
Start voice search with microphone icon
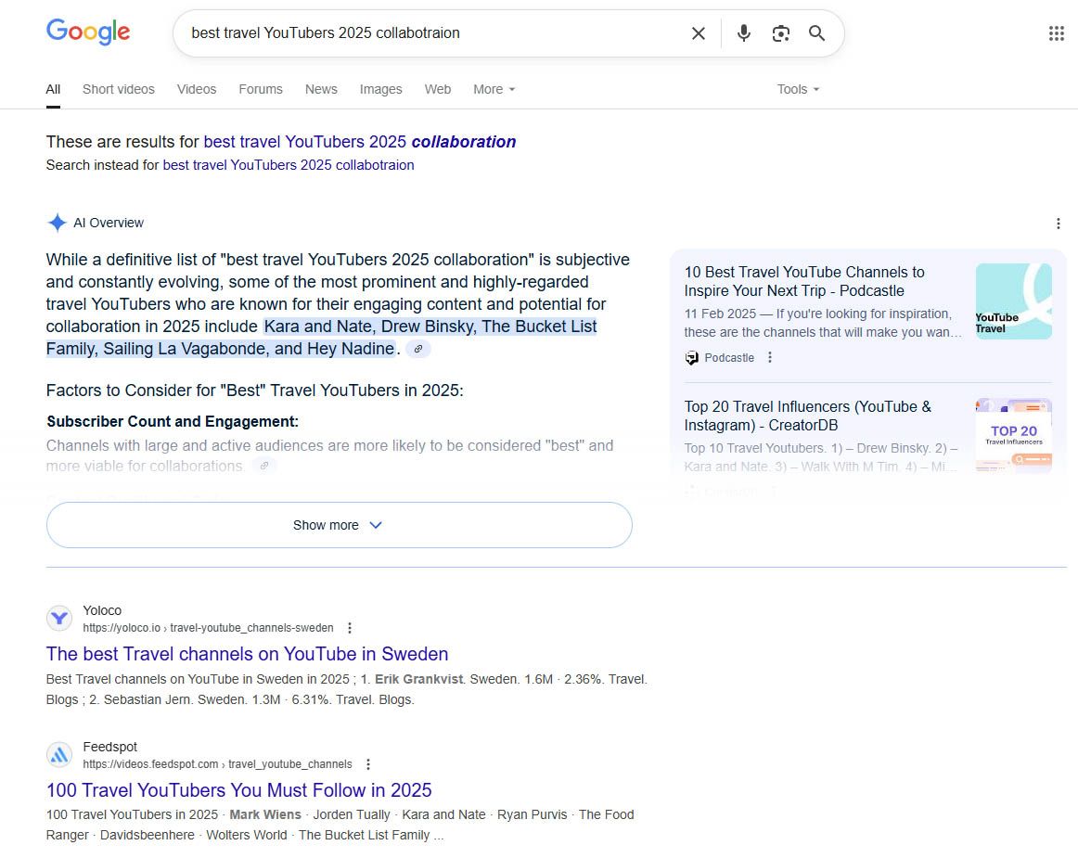pos(743,33)
